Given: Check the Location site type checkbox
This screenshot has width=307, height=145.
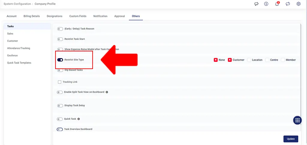Looking at the screenshot, I should [x=249, y=60].
